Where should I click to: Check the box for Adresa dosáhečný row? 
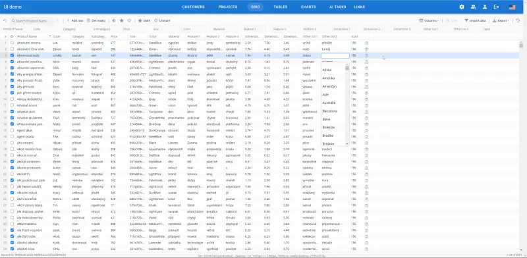coord(12,99)
